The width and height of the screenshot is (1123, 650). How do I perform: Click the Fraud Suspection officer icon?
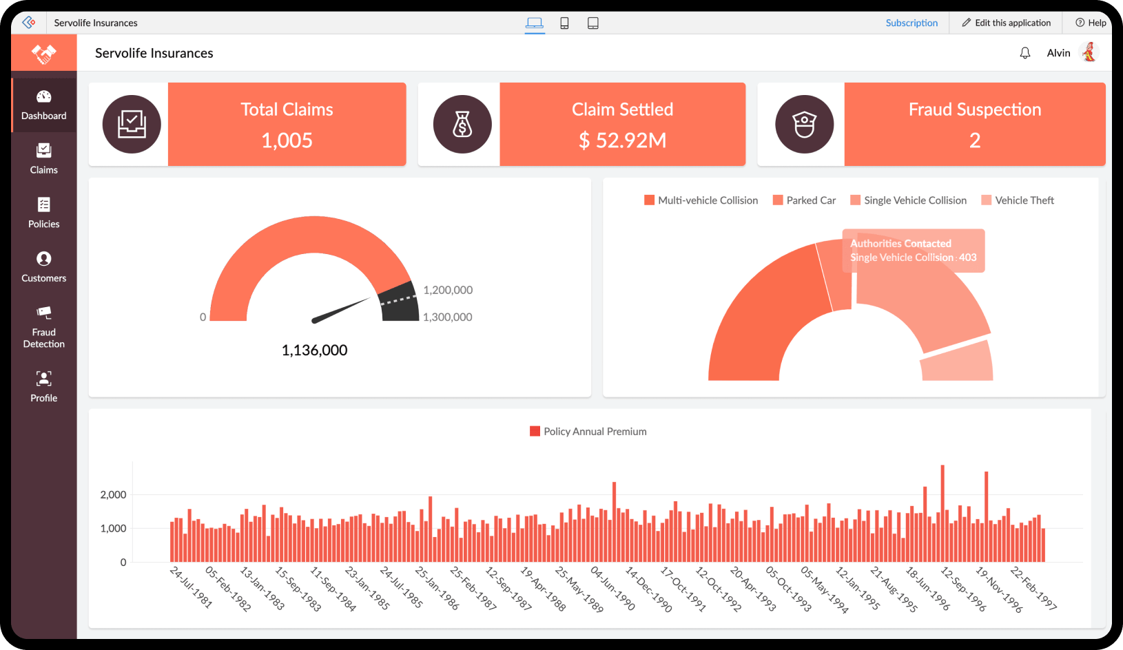click(x=804, y=125)
